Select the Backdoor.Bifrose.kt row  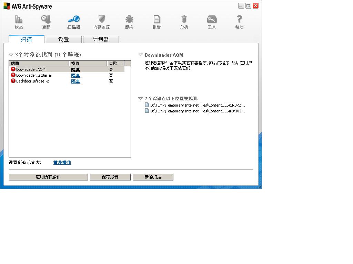67,81
